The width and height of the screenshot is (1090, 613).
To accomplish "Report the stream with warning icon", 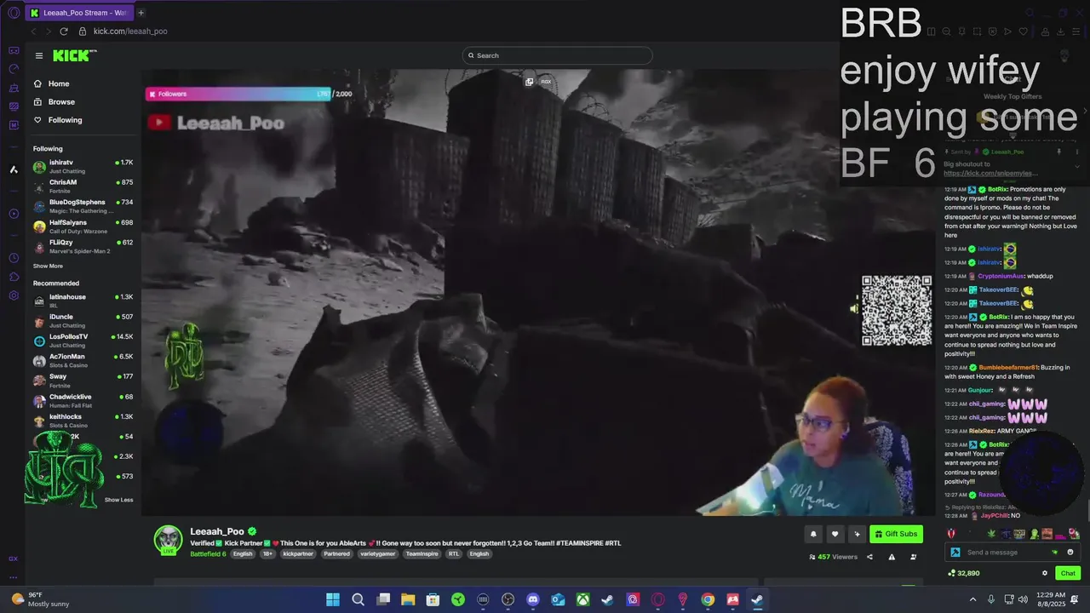I will coord(892,557).
